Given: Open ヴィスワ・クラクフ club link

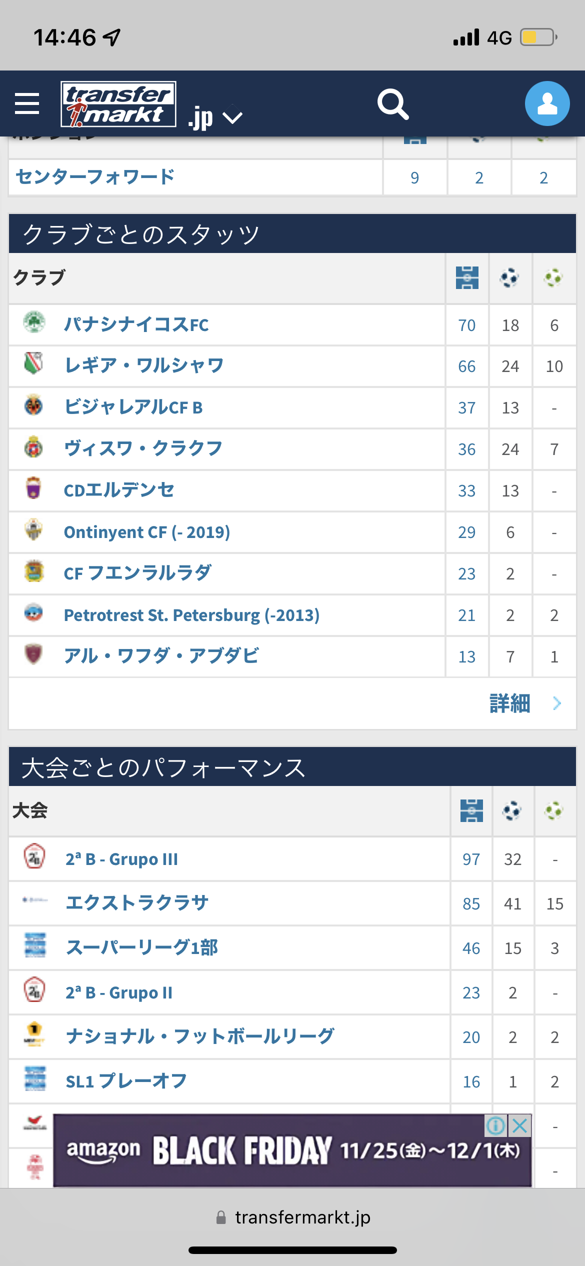Looking at the screenshot, I should point(143,448).
